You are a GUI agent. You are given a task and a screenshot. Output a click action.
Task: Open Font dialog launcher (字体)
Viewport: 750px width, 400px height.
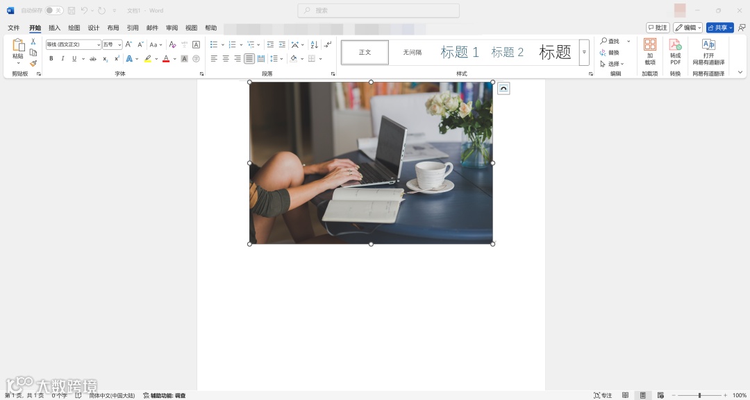click(x=201, y=74)
